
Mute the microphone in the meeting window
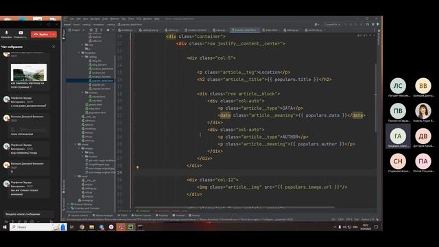(x=6, y=34)
